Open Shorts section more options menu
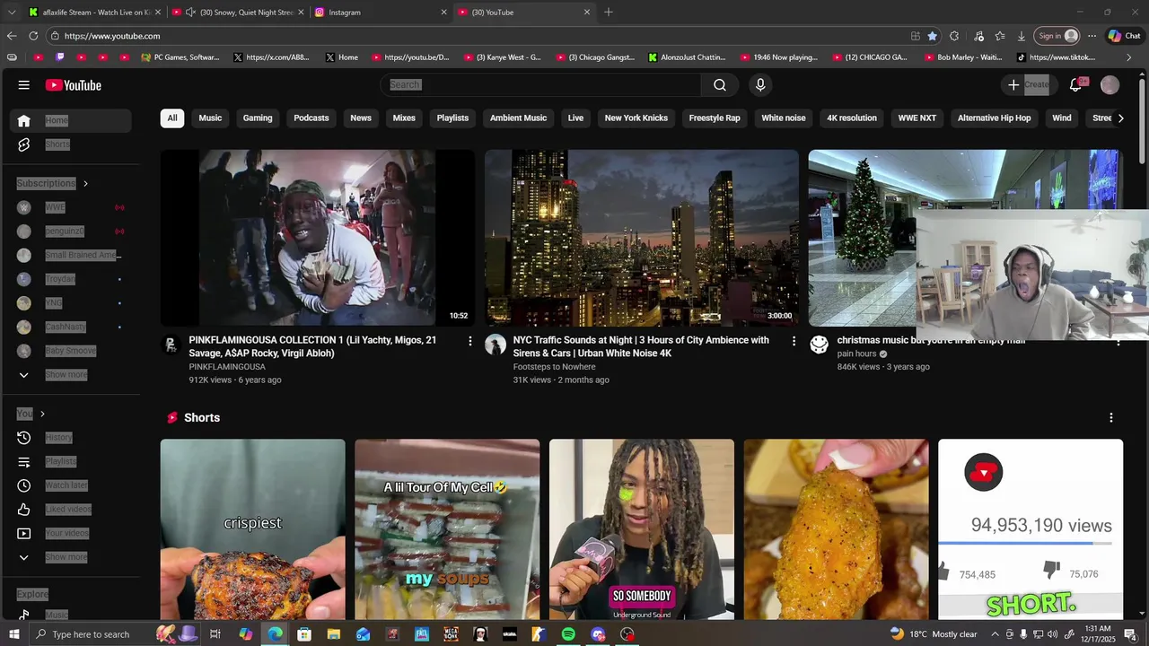This screenshot has height=646, width=1149. tap(1111, 418)
